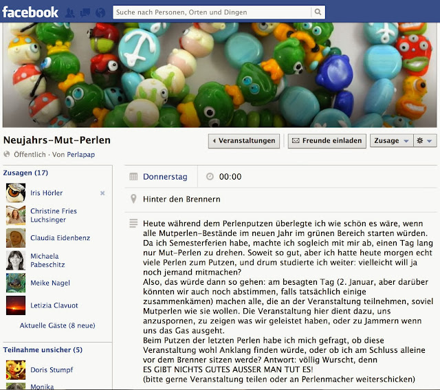The image size is (440, 390).
Task: Open Claudia Eidenbenz's profile picture
Action: 16,238
